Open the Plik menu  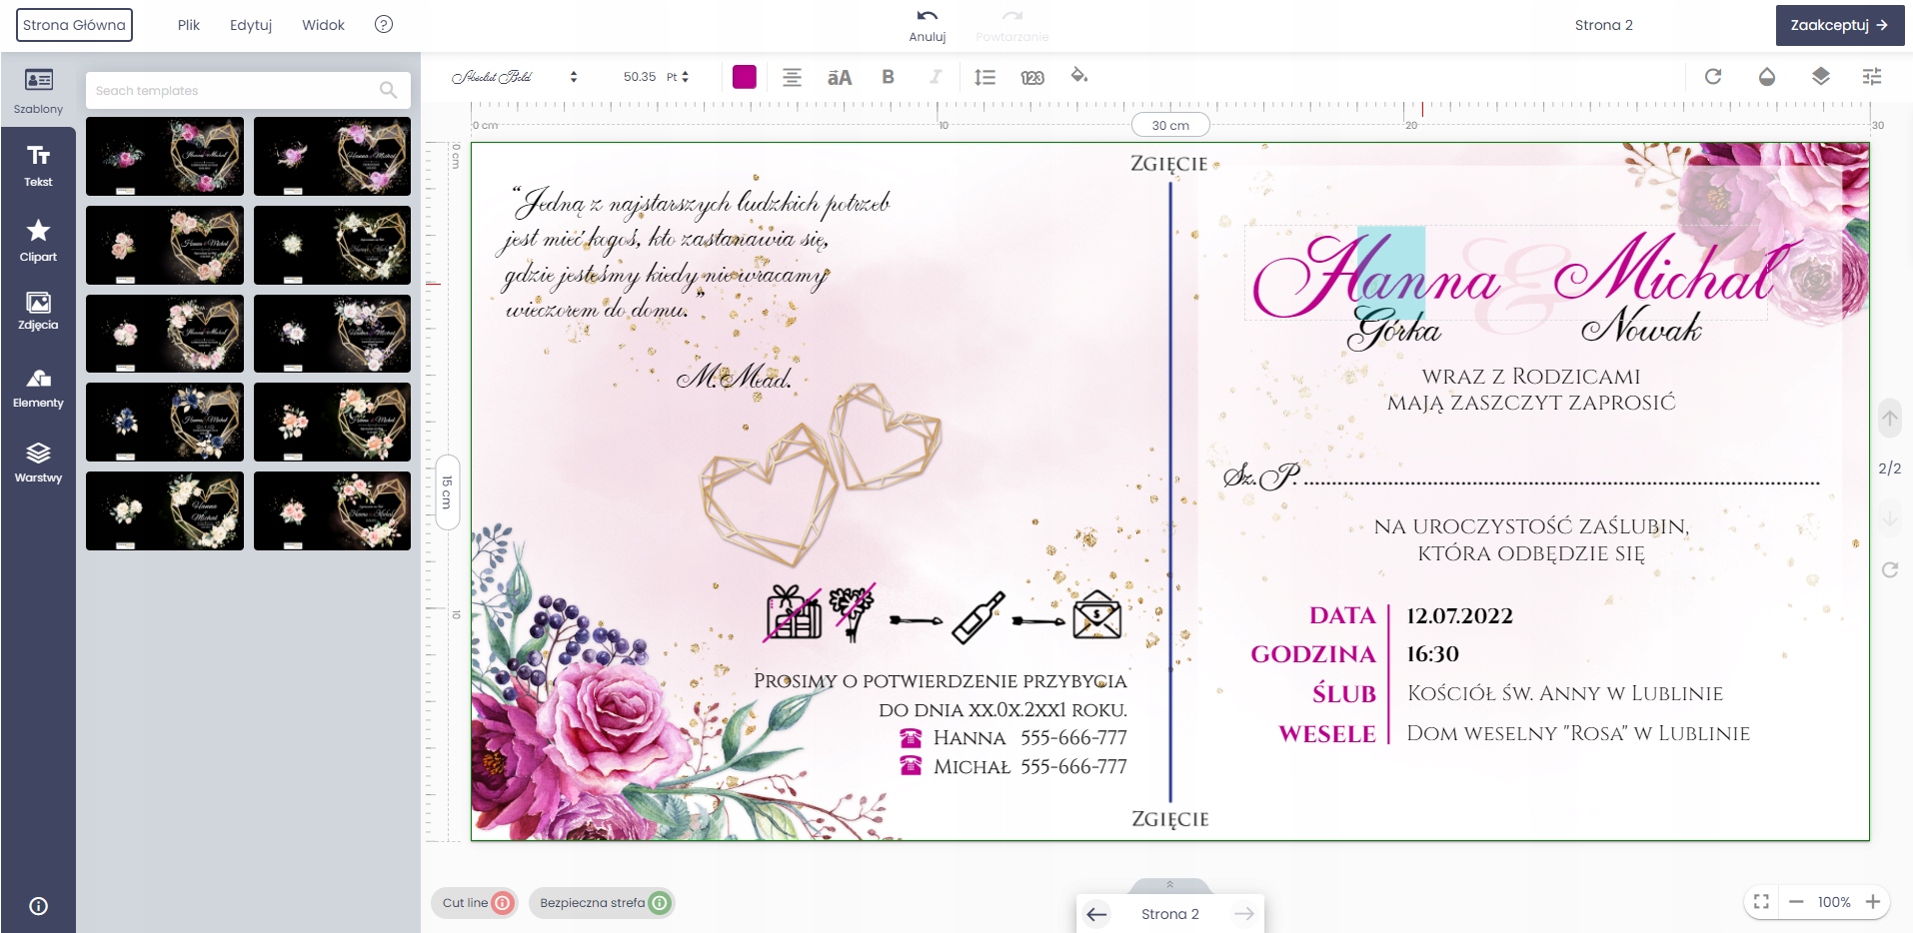(189, 25)
